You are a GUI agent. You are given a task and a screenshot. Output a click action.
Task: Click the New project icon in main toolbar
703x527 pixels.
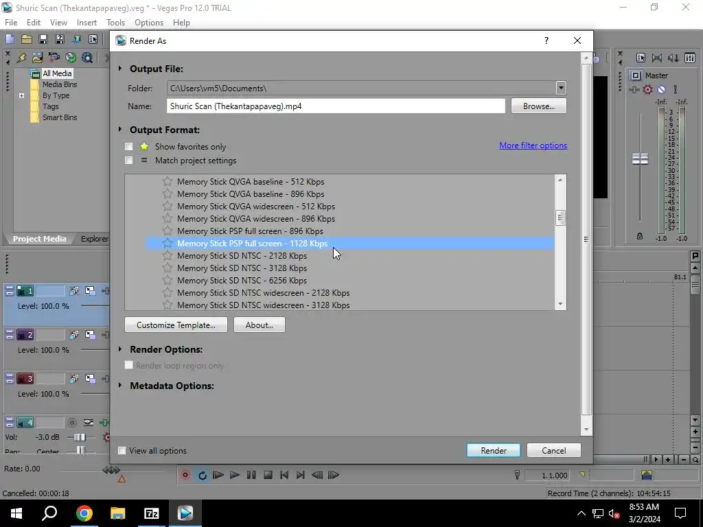click(10, 39)
